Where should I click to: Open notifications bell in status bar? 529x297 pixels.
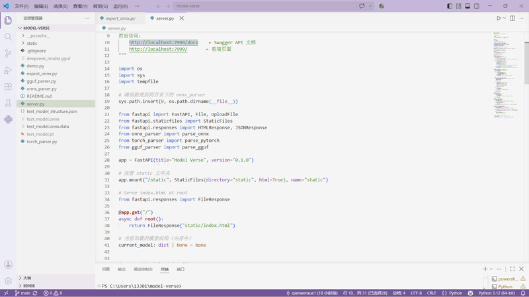coord(523,293)
